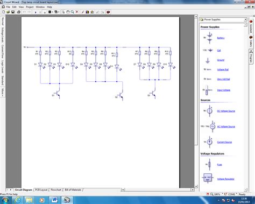Open the display style dropdown arrow in toolbar
The image size is (255, 204).
(x=53, y=12)
